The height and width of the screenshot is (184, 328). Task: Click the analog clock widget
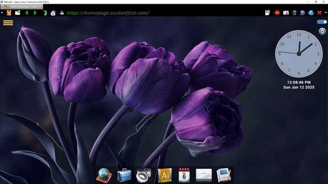299,54
